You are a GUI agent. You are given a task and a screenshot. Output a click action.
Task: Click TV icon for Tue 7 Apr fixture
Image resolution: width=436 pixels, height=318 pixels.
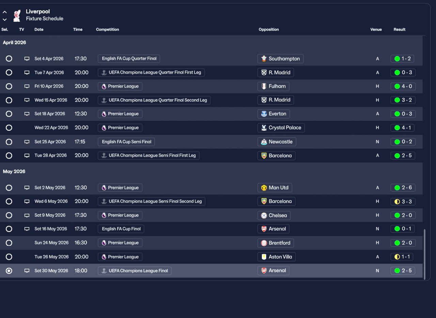(x=27, y=73)
